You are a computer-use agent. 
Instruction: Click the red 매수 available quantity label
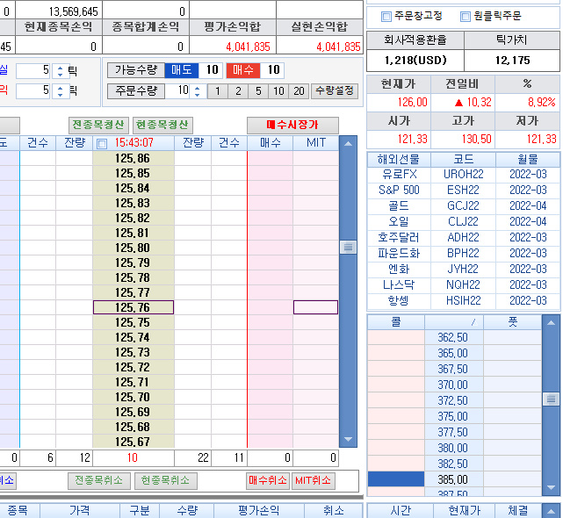click(x=243, y=70)
